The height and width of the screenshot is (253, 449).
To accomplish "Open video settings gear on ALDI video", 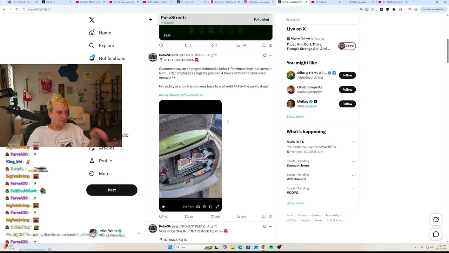I will tap(204, 207).
